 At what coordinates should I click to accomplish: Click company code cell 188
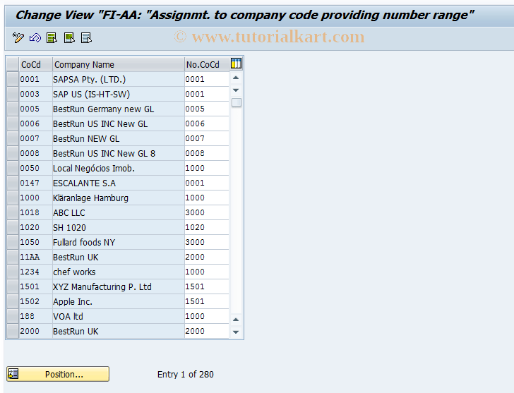[35, 316]
